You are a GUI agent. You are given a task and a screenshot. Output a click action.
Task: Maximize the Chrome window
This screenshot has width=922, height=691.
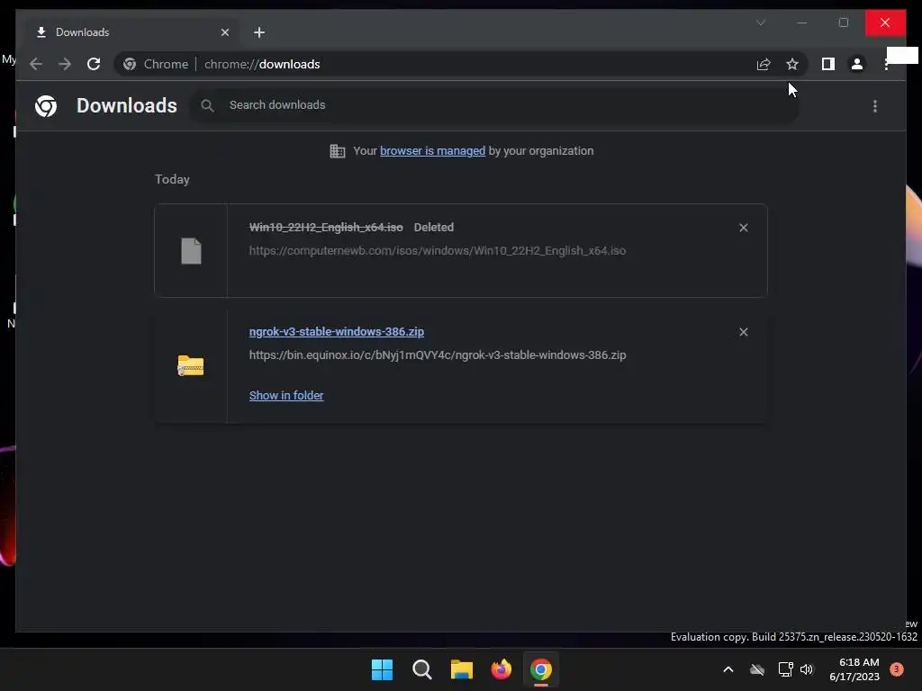843,22
